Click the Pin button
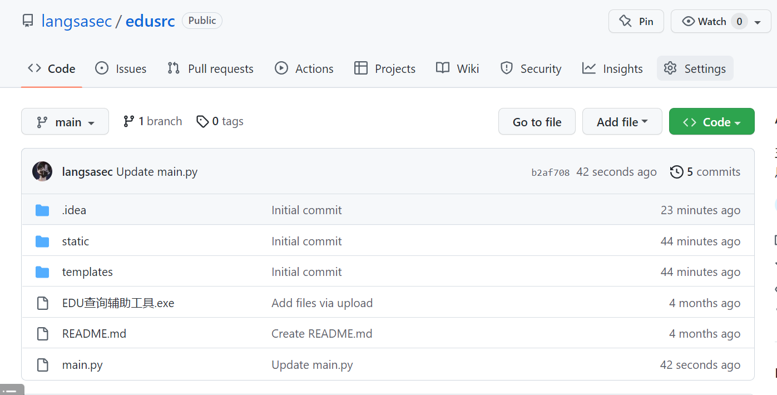The height and width of the screenshot is (395, 777). [636, 21]
